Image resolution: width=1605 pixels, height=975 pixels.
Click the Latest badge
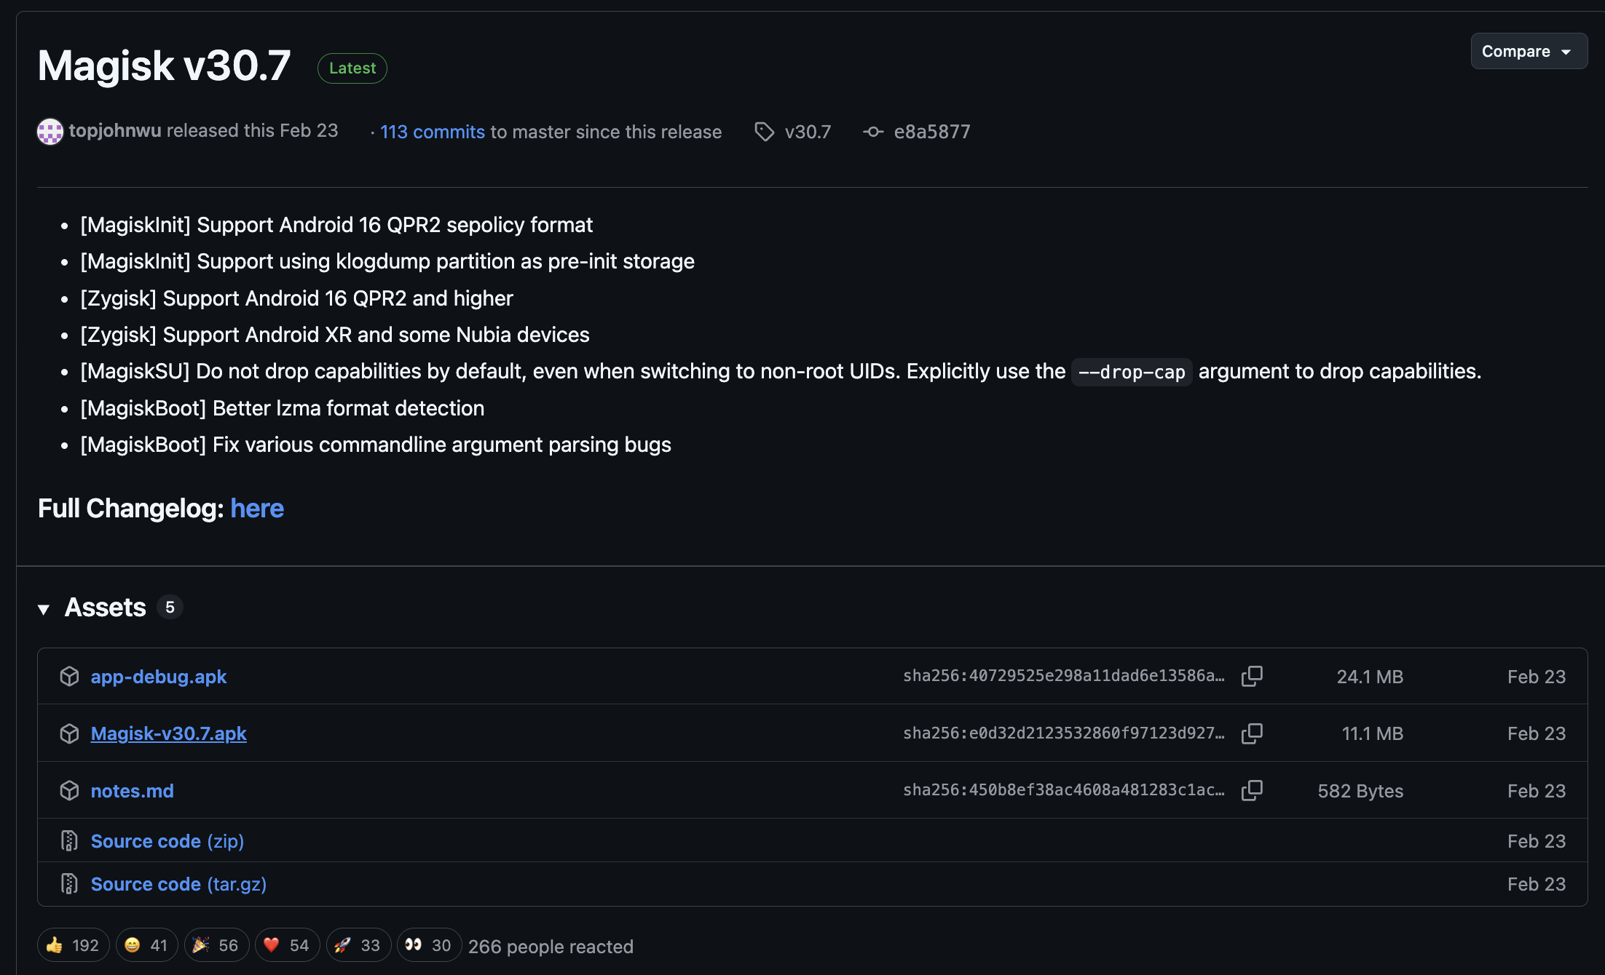click(x=352, y=68)
